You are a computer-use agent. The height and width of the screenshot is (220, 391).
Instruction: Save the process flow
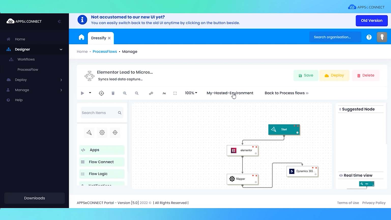(306, 75)
